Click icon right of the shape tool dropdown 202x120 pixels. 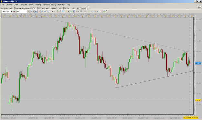coord(97,11)
